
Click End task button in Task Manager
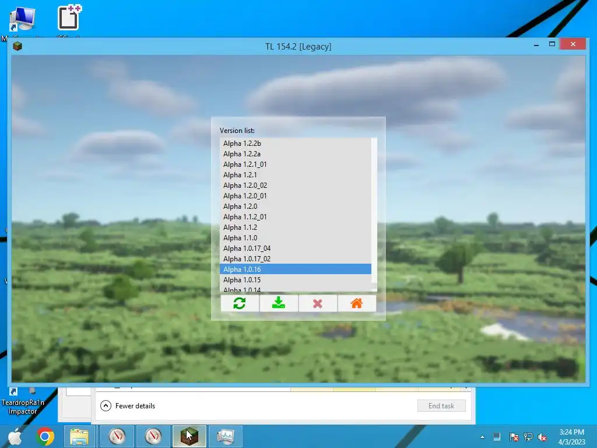click(x=441, y=406)
